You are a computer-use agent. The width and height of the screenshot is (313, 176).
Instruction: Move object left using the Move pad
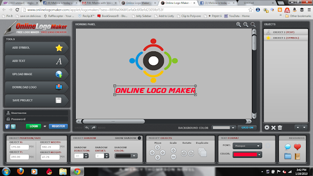point(152,153)
